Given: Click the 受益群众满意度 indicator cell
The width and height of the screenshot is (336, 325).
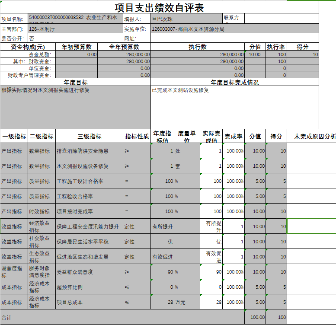Looking at the screenshot, I should tap(89, 272).
